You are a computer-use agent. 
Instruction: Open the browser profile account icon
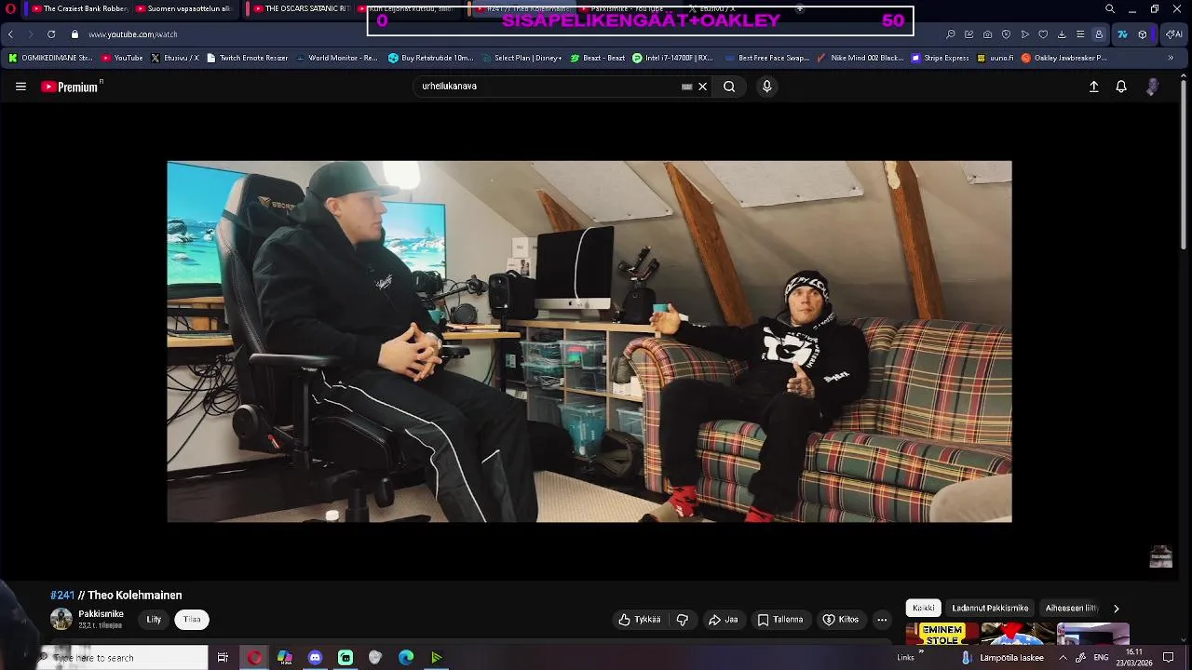point(1099,34)
